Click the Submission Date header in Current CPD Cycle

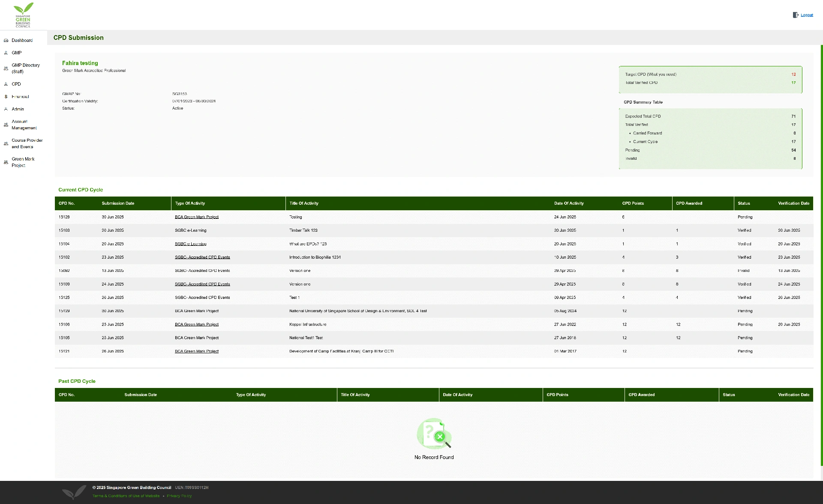pyautogui.click(x=118, y=203)
